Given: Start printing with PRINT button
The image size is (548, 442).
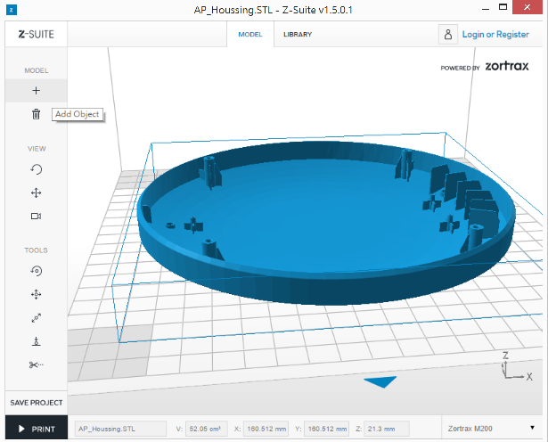Looking at the screenshot, I should tap(37, 429).
